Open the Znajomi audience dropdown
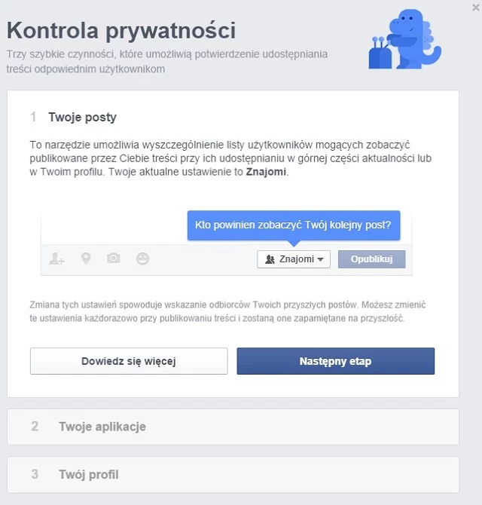The height and width of the screenshot is (505, 482). (x=294, y=259)
